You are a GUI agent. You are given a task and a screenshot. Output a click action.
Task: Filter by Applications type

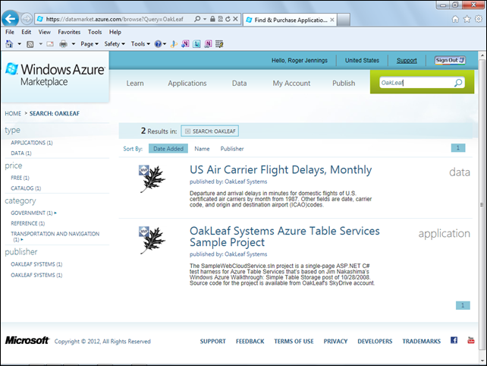click(x=31, y=143)
